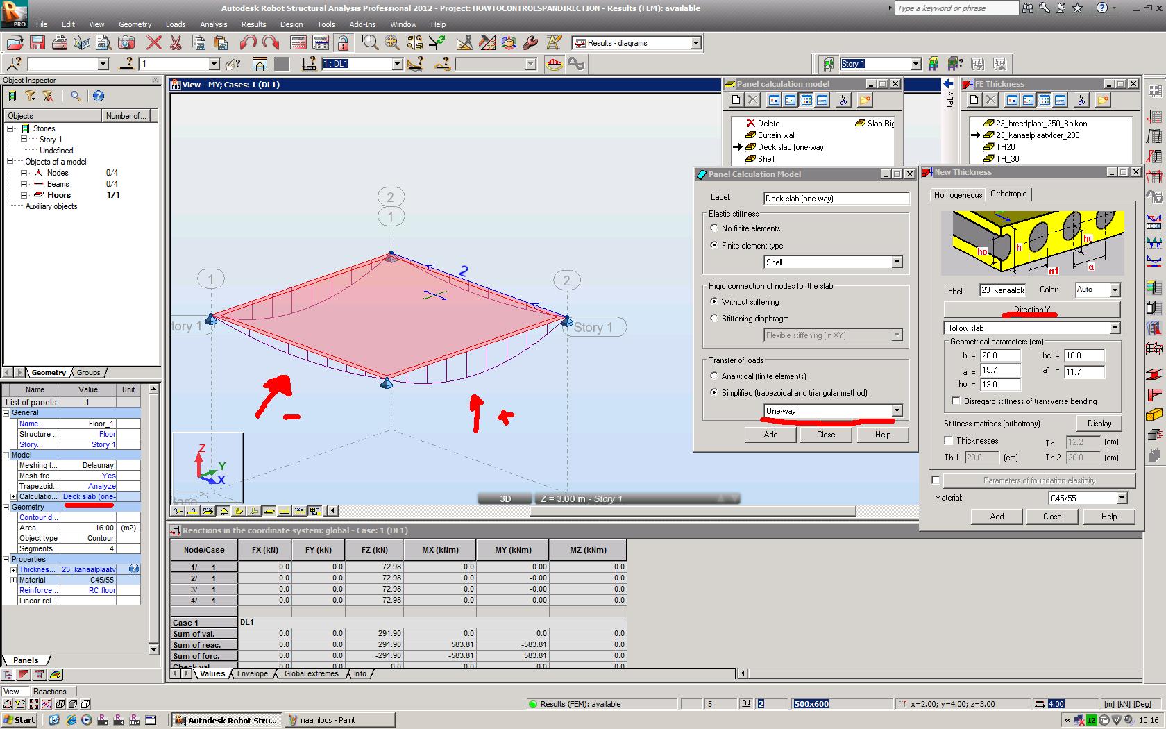Select the Finite element type radio button
Viewport: 1166px width, 729px height.
pyautogui.click(x=713, y=245)
